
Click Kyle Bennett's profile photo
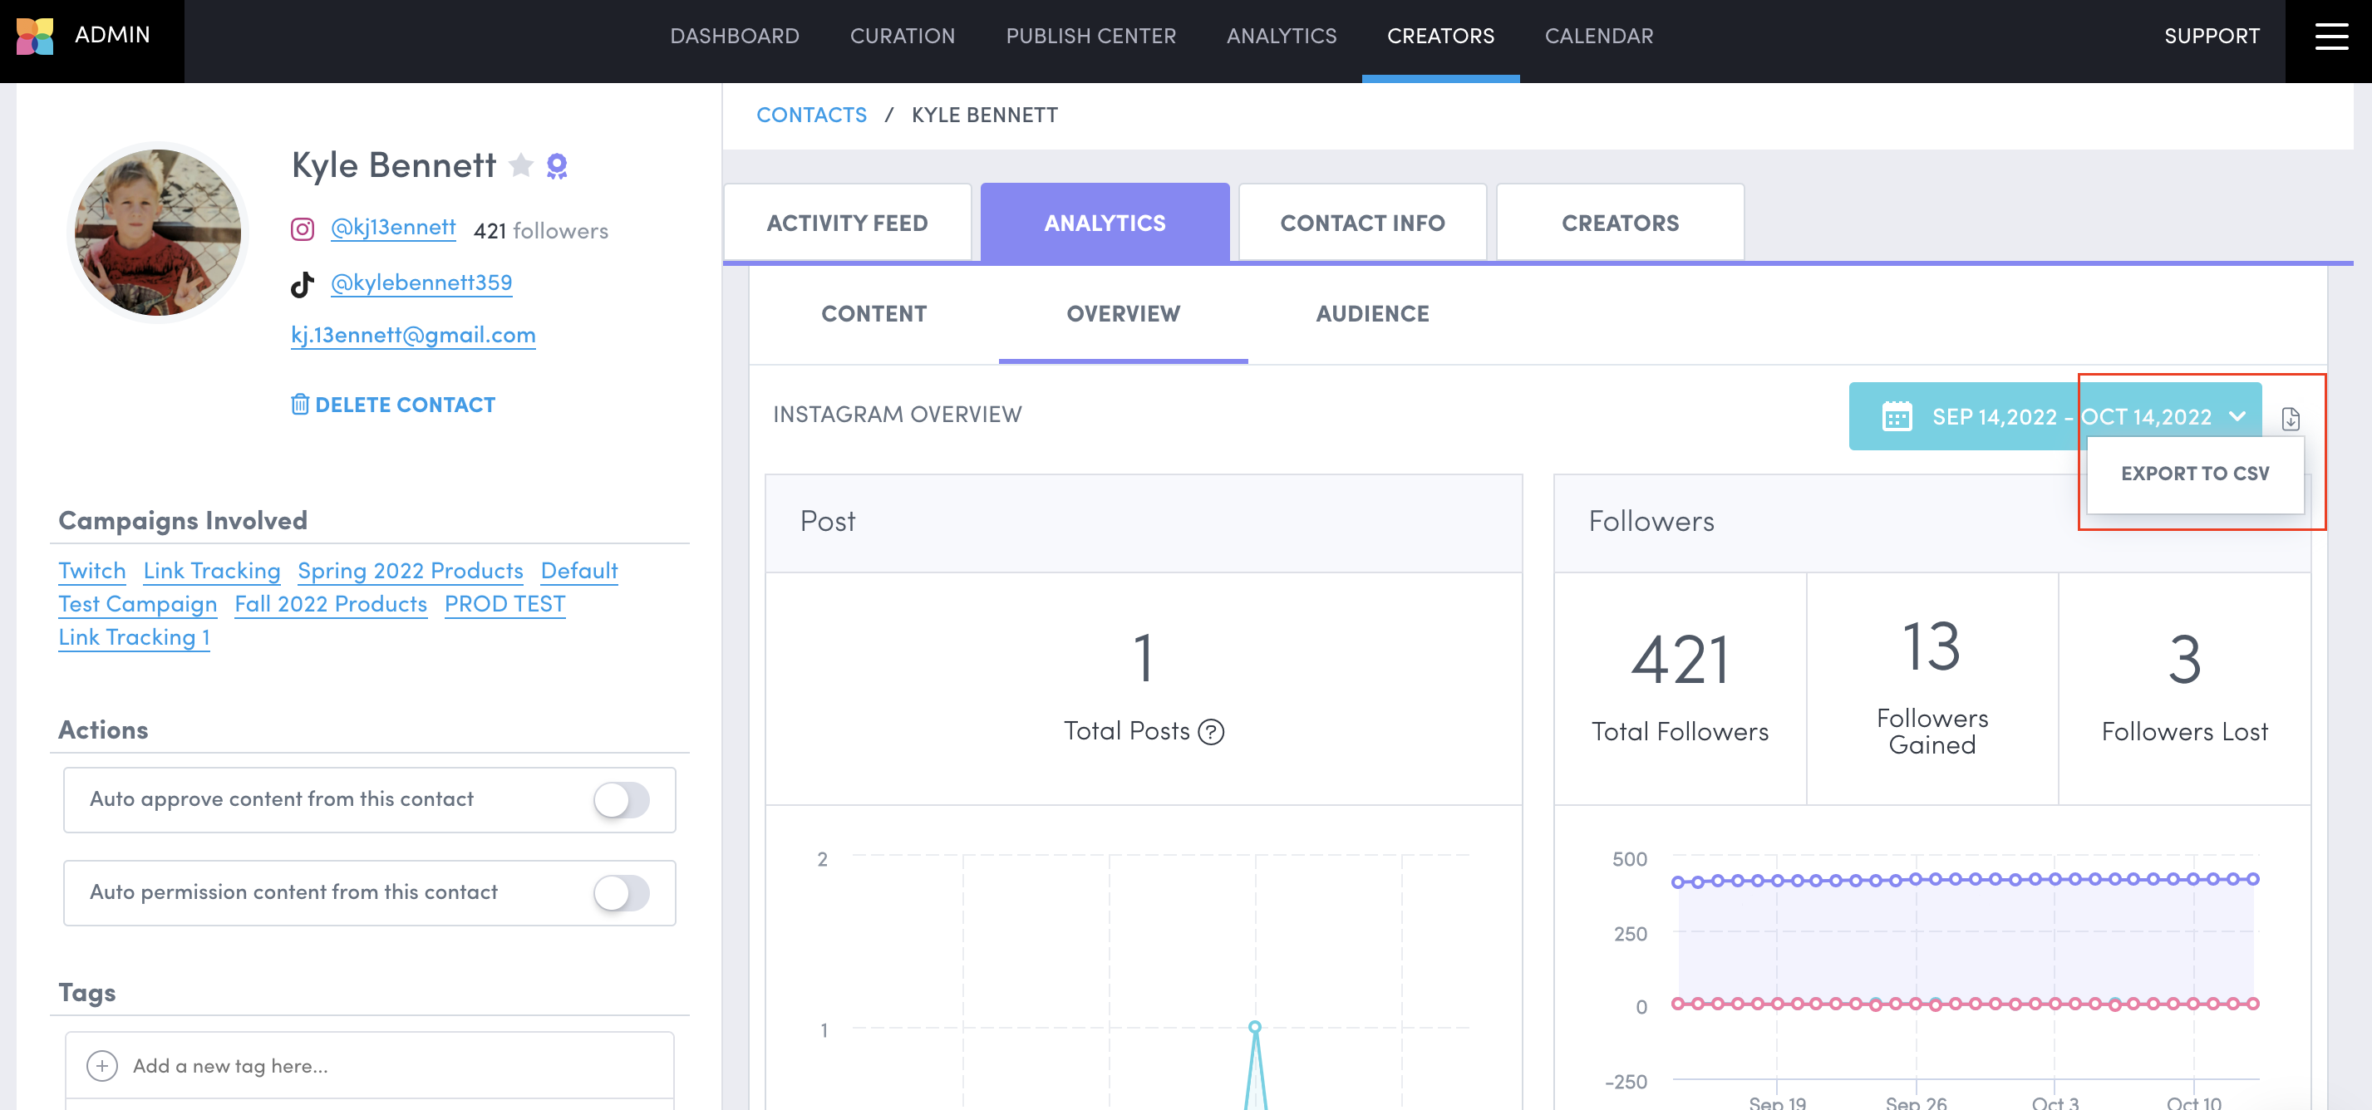point(159,233)
